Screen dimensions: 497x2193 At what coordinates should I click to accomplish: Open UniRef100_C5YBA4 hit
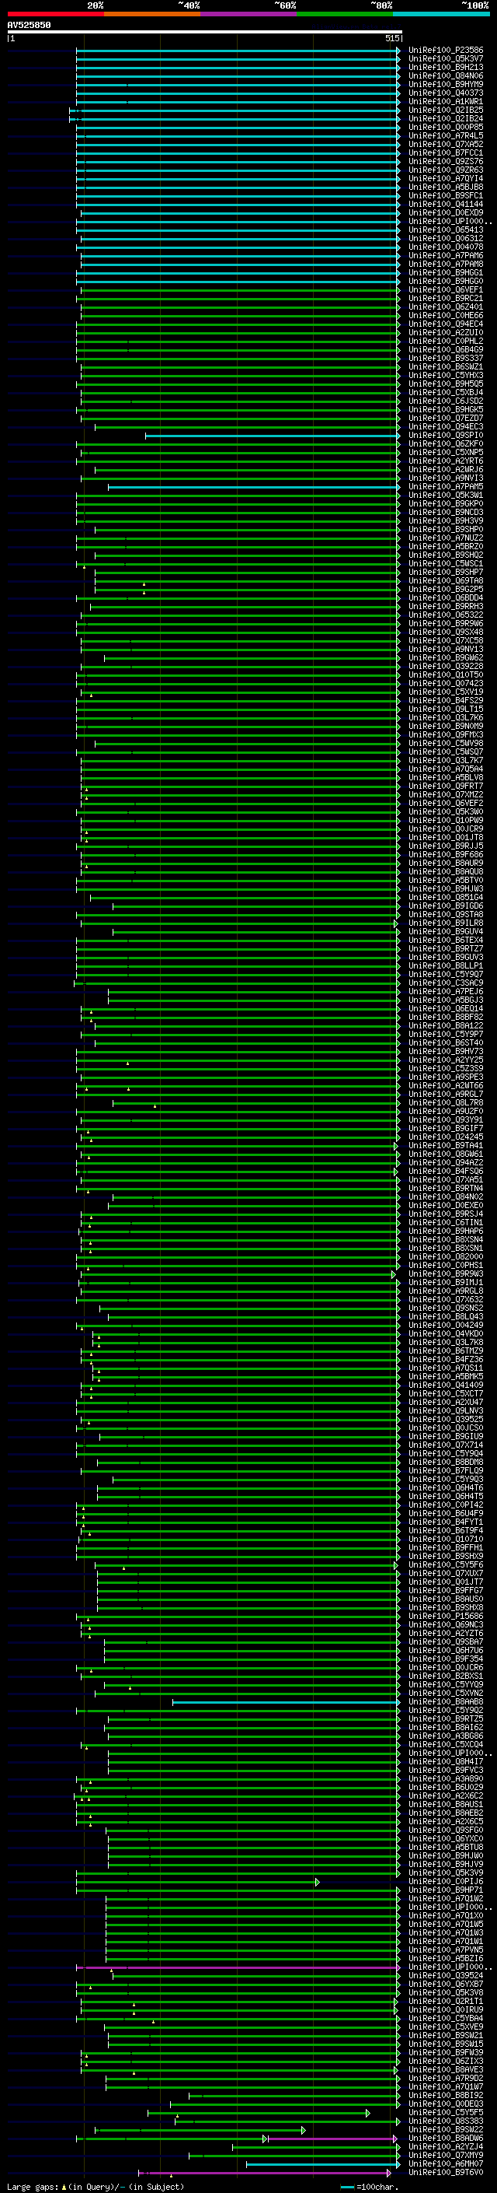(x=446, y=2019)
